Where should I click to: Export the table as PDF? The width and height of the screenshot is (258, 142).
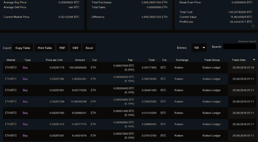pos(62,48)
